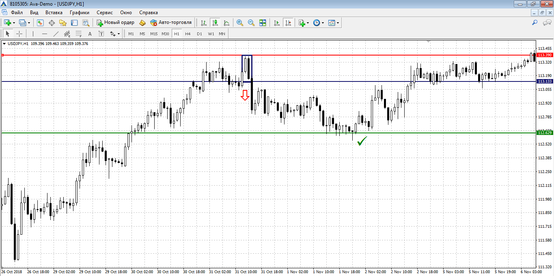Switch to candlestick chart view
This screenshot has width=554, height=276.
point(215,23)
